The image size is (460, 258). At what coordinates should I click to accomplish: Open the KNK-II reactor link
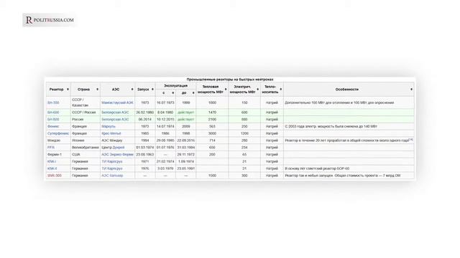point(52,168)
